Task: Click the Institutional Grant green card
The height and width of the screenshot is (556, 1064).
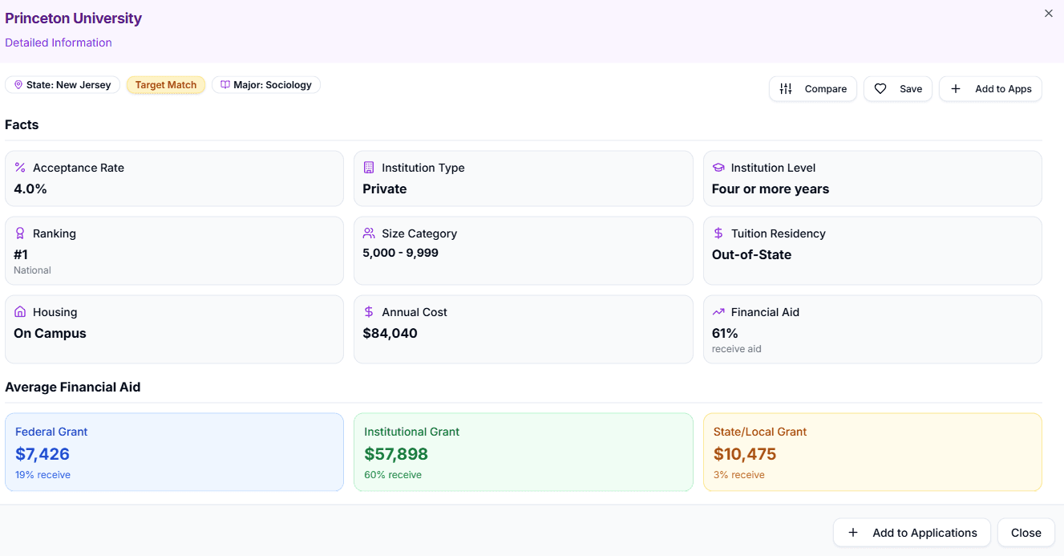Action: click(524, 452)
